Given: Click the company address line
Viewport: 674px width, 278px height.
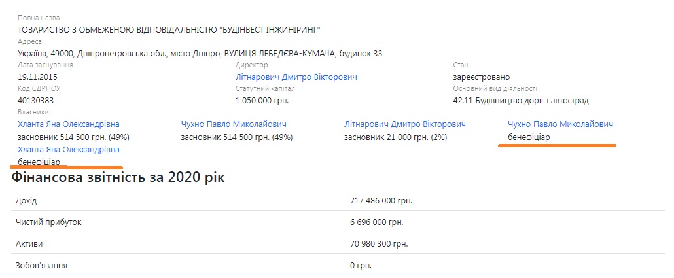Looking at the screenshot, I should click(x=200, y=53).
